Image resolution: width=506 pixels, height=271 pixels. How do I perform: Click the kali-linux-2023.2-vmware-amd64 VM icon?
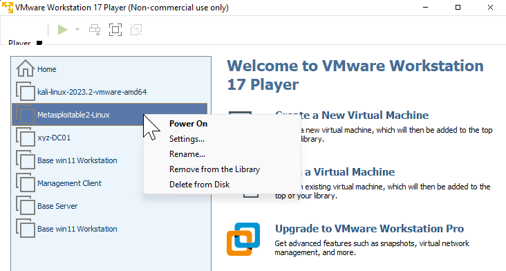click(x=26, y=92)
